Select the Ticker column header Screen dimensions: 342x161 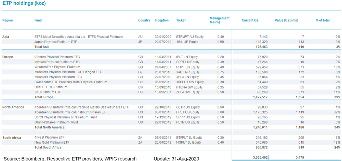coord(181,20)
